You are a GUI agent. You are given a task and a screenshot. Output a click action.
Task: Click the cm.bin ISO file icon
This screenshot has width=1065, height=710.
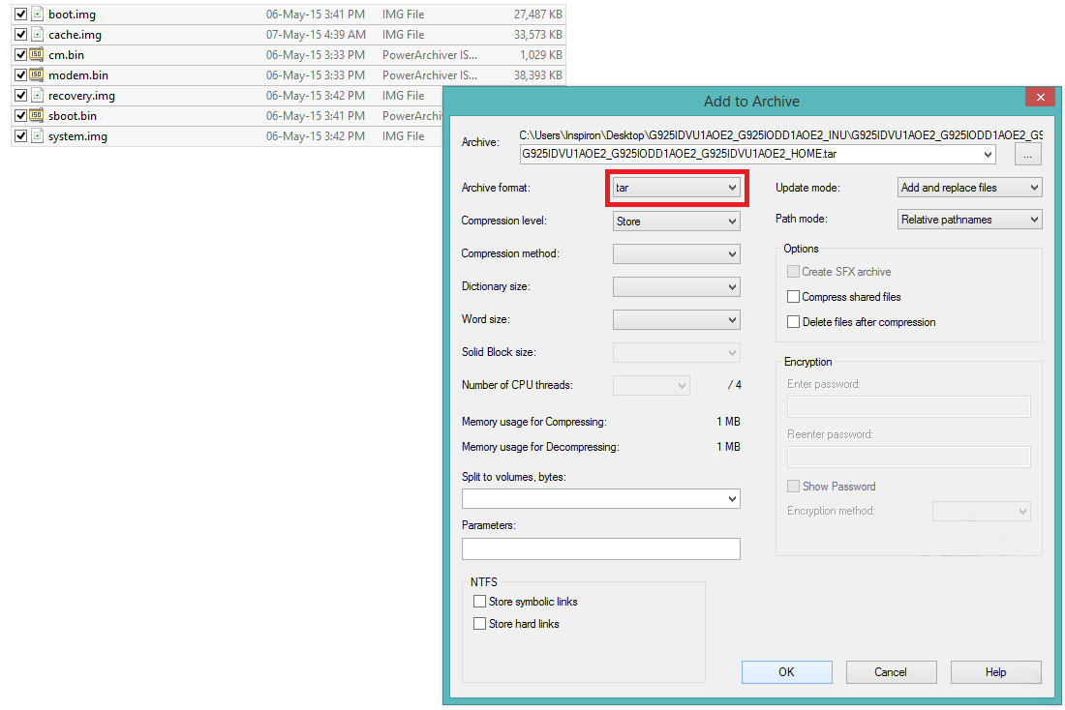coord(37,55)
